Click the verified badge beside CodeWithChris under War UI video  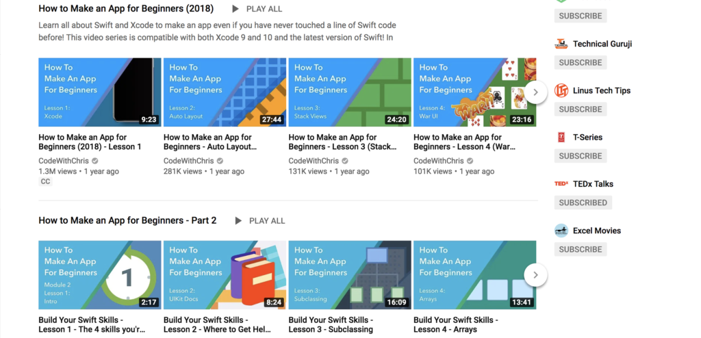pos(470,161)
